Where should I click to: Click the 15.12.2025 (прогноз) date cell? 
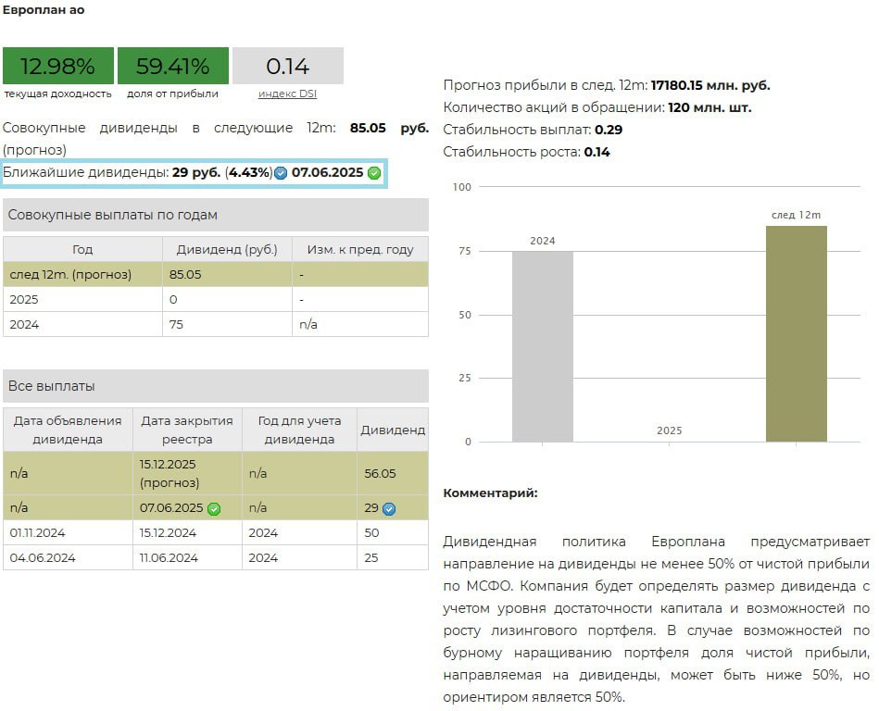pyautogui.click(x=187, y=473)
